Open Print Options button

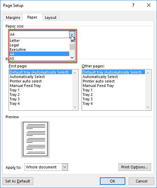point(135,167)
